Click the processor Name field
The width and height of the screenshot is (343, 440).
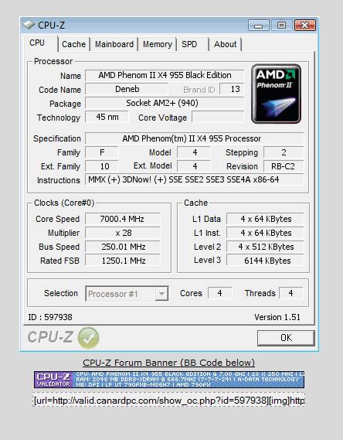click(x=165, y=76)
